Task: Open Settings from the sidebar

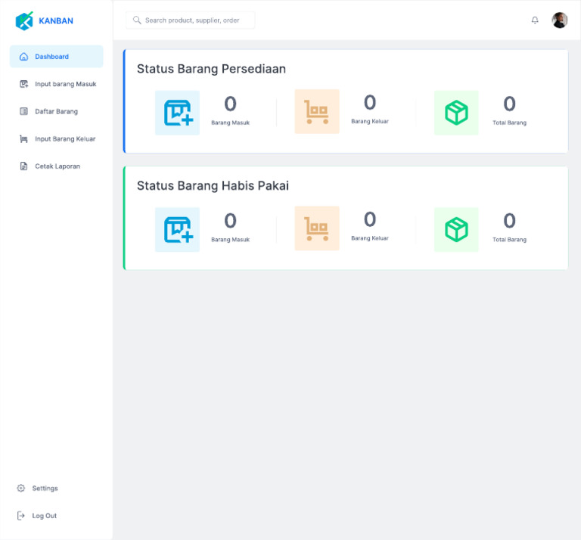Action: (x=45, y=488)
